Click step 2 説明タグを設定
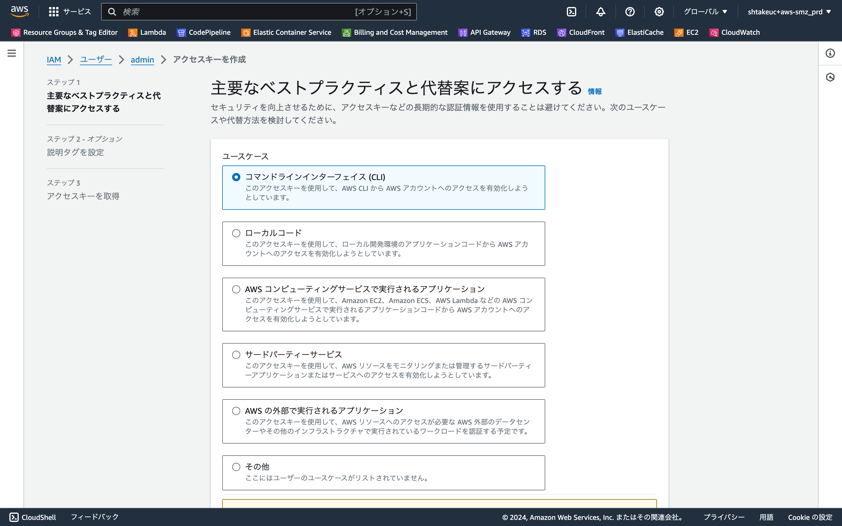This screenshot has width=842, height=526. coord(75,152)
